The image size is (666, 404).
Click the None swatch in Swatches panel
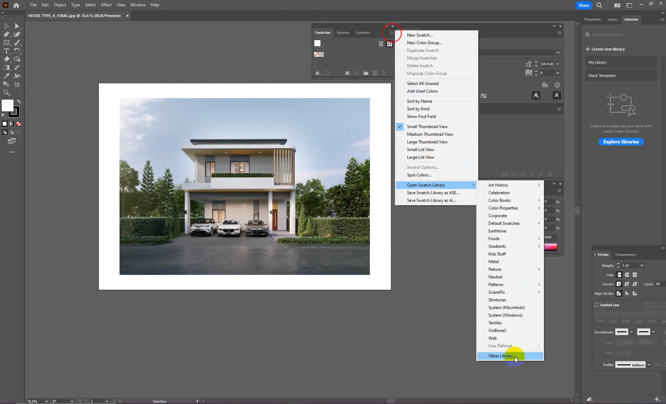[x=316, y=55]
